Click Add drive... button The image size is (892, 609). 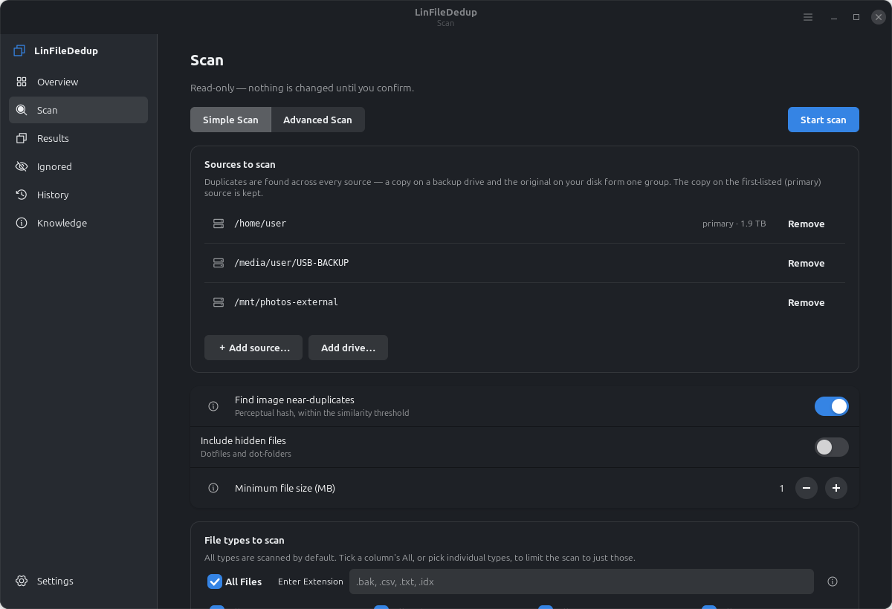348,348
